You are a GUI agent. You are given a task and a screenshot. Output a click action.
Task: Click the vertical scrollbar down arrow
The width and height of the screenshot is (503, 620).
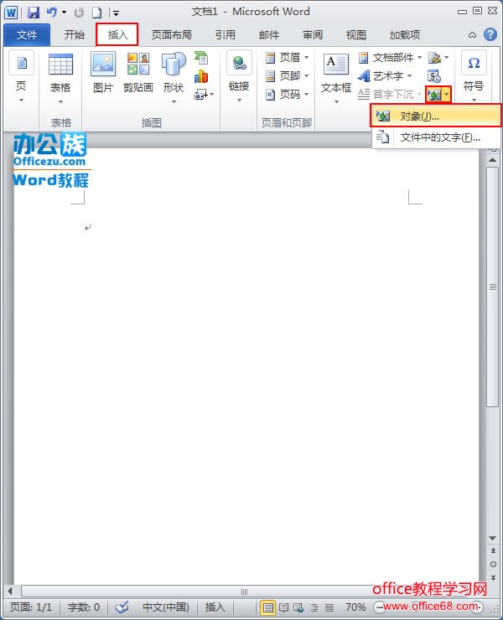pyautogui.click(x=493, y=539)
